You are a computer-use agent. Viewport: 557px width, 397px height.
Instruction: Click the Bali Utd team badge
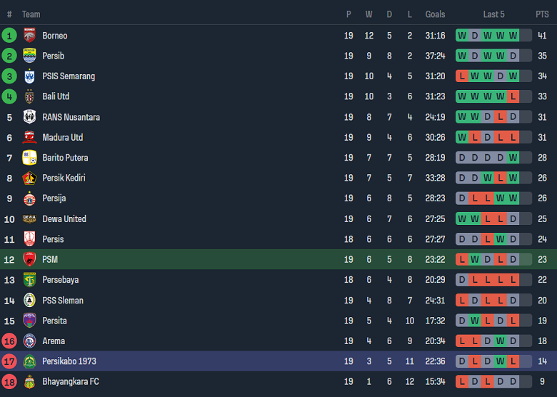click(x=29, y=96)
